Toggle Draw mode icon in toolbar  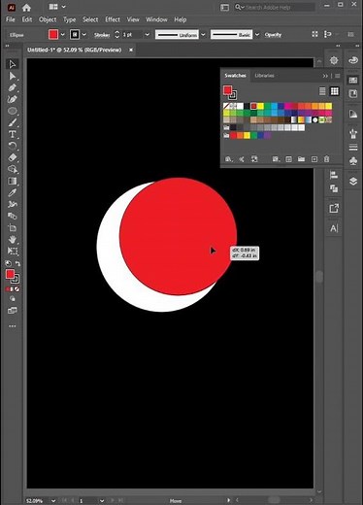(13, 299)
